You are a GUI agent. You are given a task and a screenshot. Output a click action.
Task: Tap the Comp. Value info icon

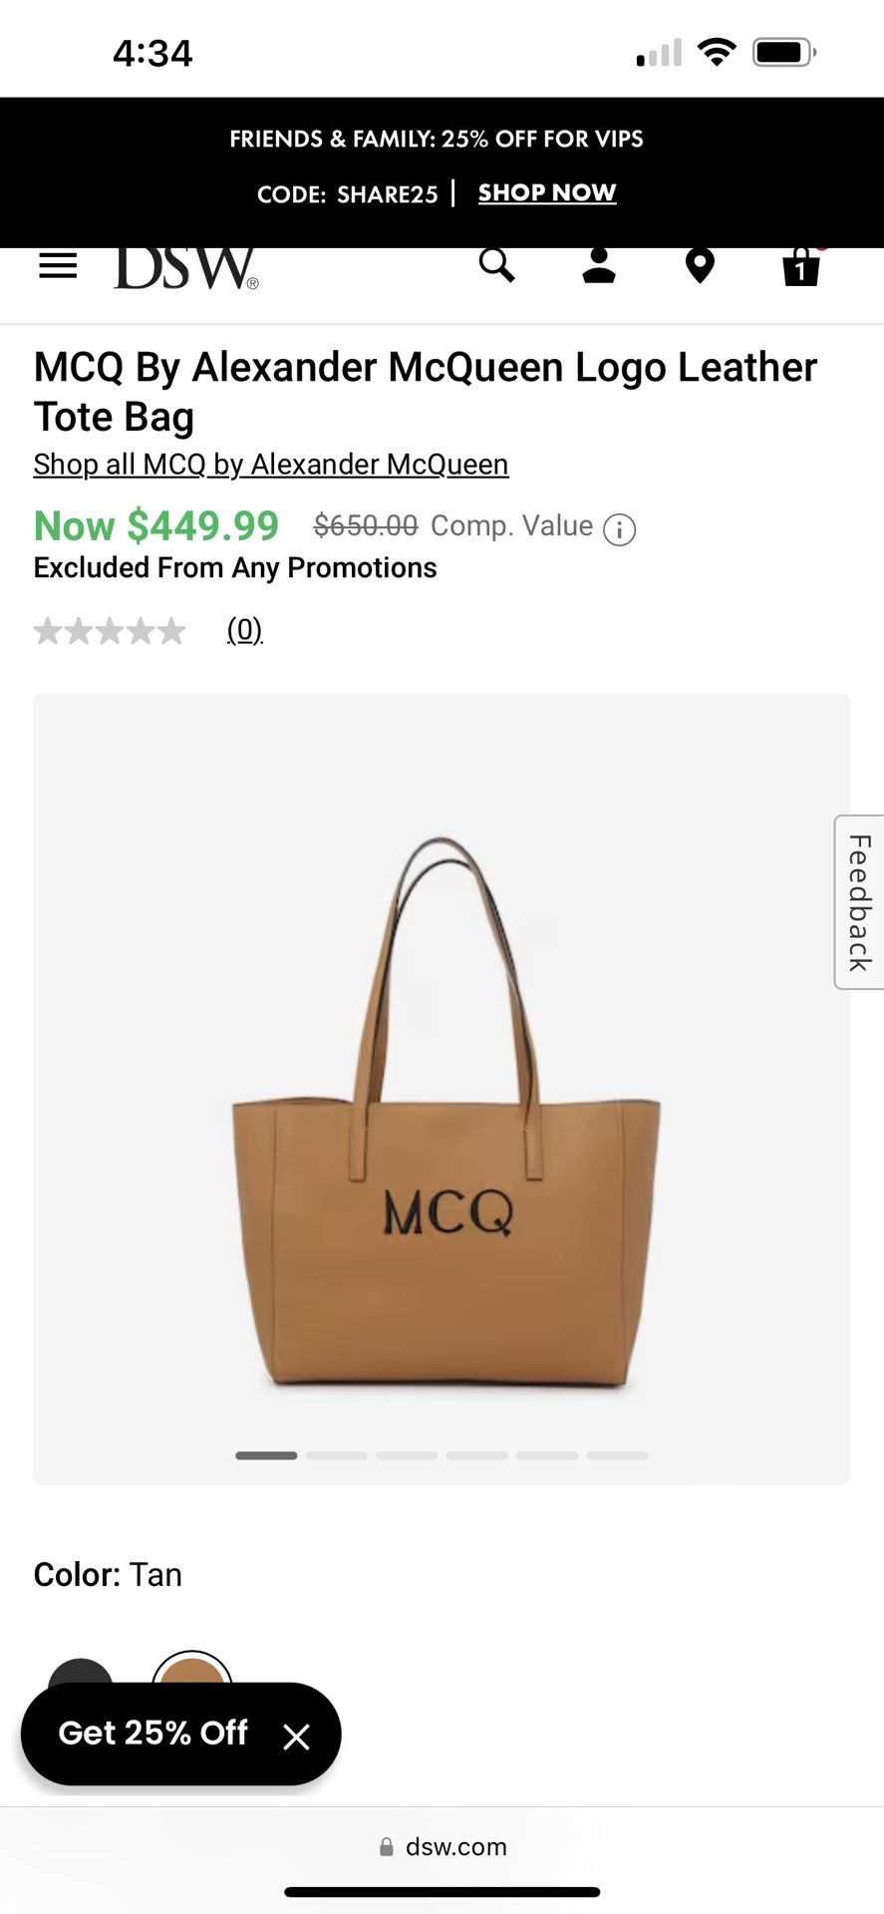tap(620, 529)
